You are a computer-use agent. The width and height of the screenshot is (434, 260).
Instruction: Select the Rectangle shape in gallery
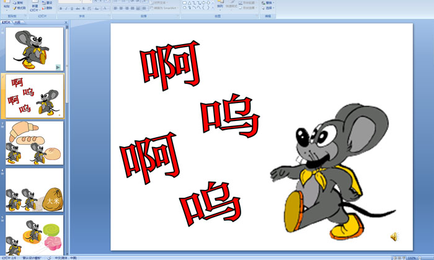(185, 3)
